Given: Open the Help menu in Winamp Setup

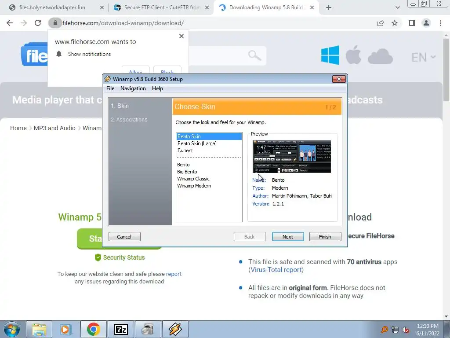Looking at the screenshot, I should click(157, 88).
